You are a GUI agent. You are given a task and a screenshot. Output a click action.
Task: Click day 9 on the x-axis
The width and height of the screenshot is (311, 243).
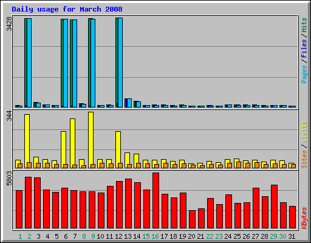click(x=93, y=236)
